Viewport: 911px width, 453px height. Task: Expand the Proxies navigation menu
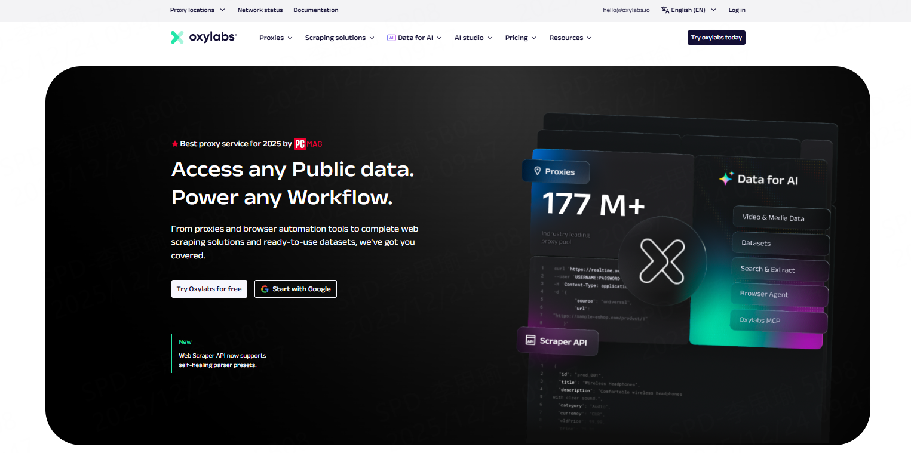pos(275,38)
